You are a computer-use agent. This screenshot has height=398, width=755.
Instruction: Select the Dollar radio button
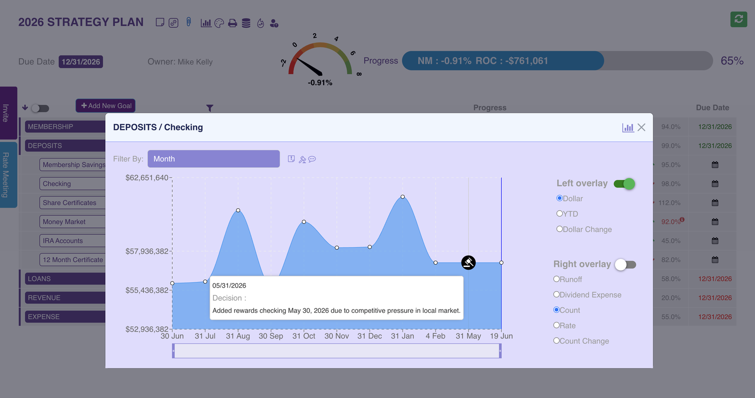pyautogui.click(x=559, y=198)
